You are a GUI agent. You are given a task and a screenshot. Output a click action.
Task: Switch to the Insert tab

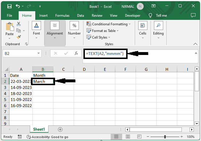43,16
